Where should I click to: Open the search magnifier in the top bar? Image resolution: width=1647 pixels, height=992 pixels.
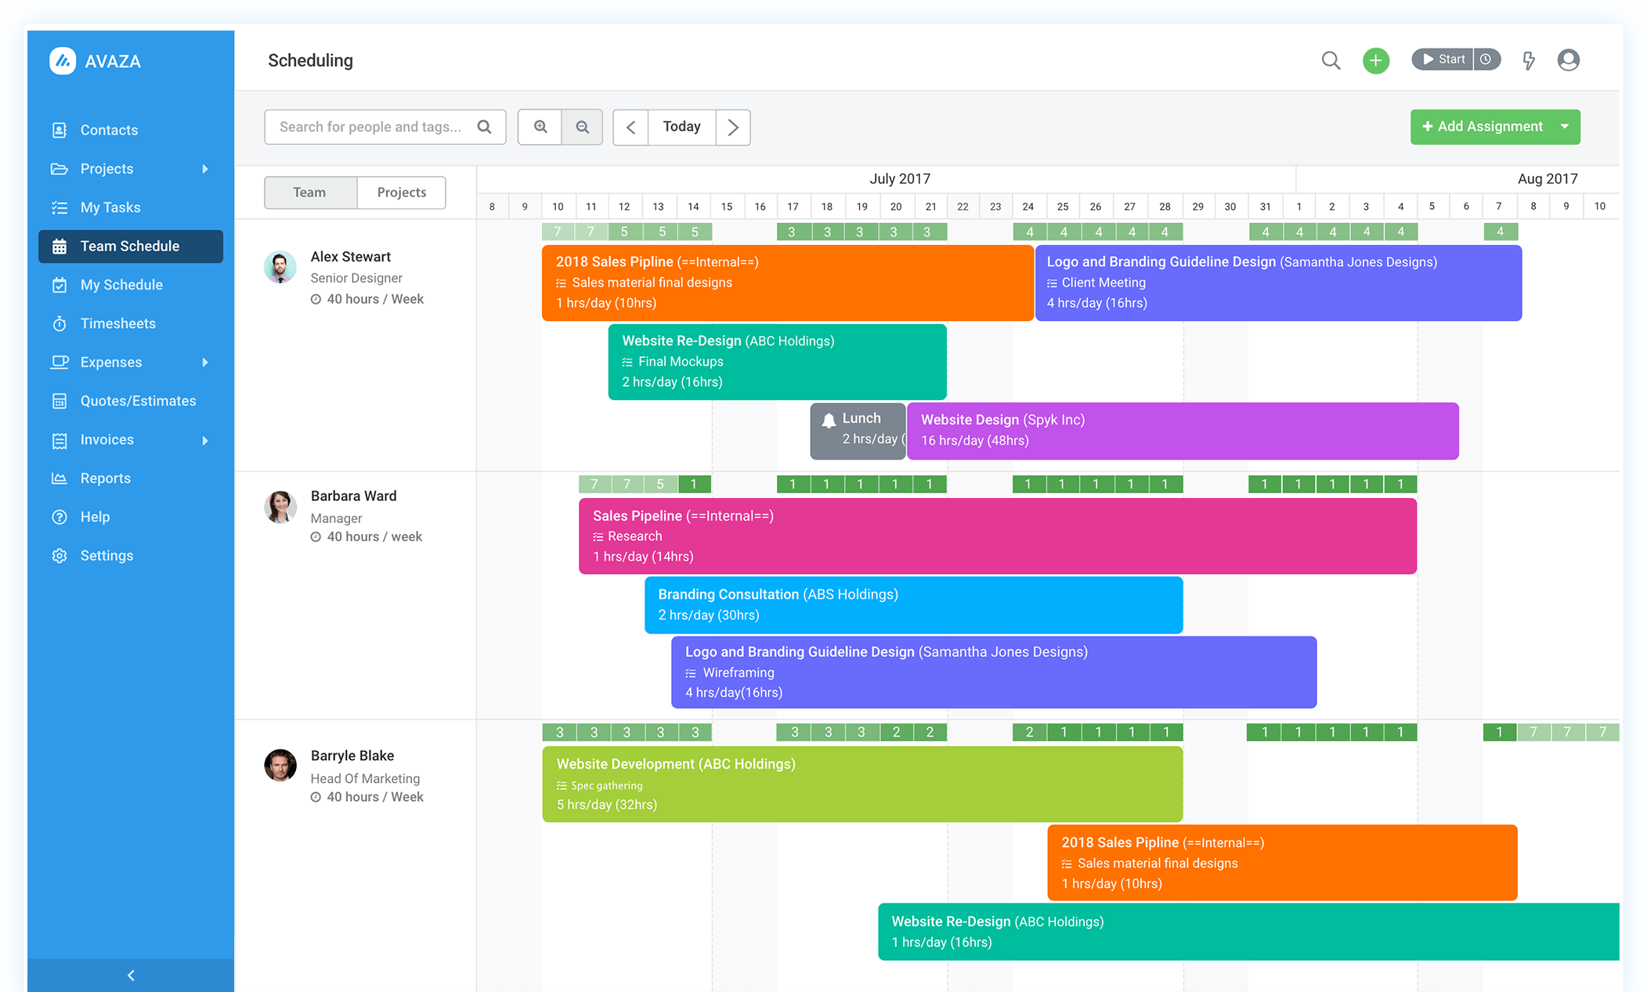[x=1331, y=60]
